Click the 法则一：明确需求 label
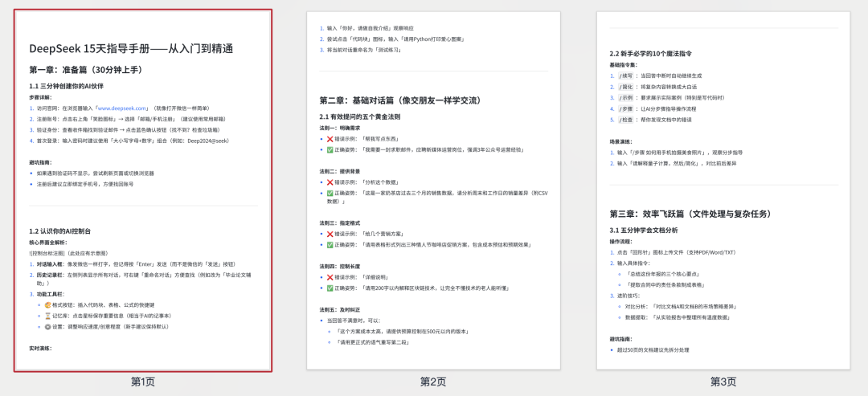 click(x=338, y=129)
